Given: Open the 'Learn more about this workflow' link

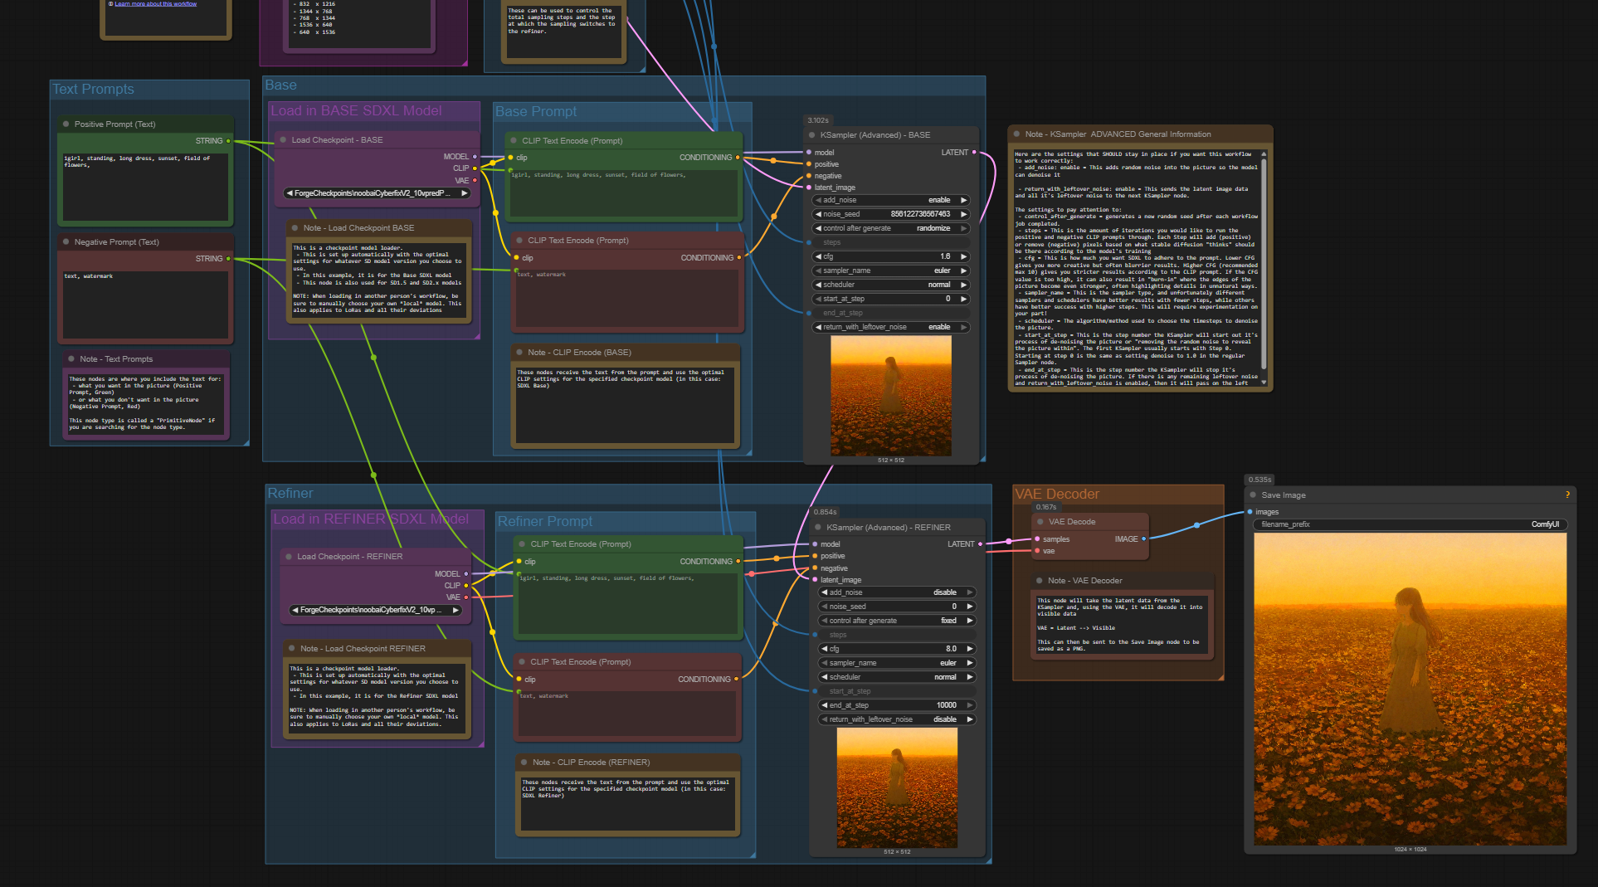Looking at the screenshot, I should (155, 3).
